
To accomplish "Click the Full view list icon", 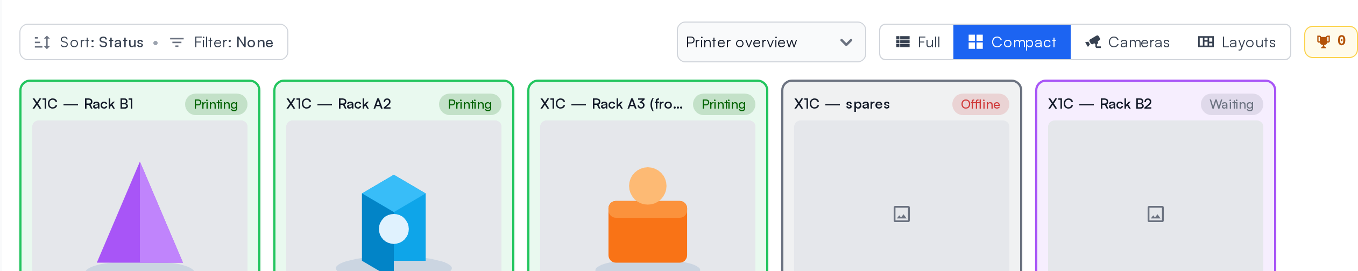I will pos(903,42).
